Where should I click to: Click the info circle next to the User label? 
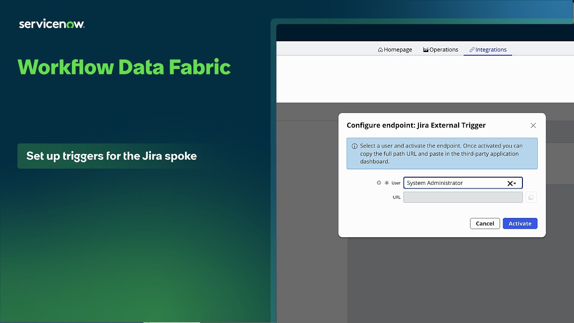379,183
